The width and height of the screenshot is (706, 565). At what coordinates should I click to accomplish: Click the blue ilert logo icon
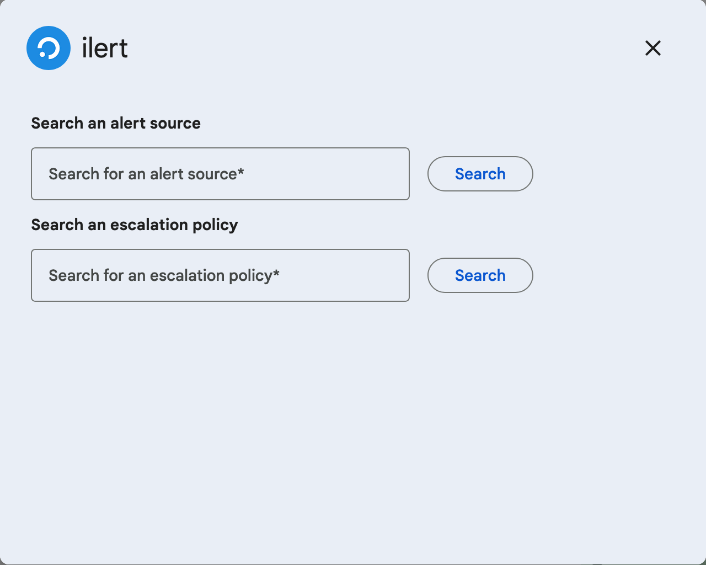(x=49, y=48)
